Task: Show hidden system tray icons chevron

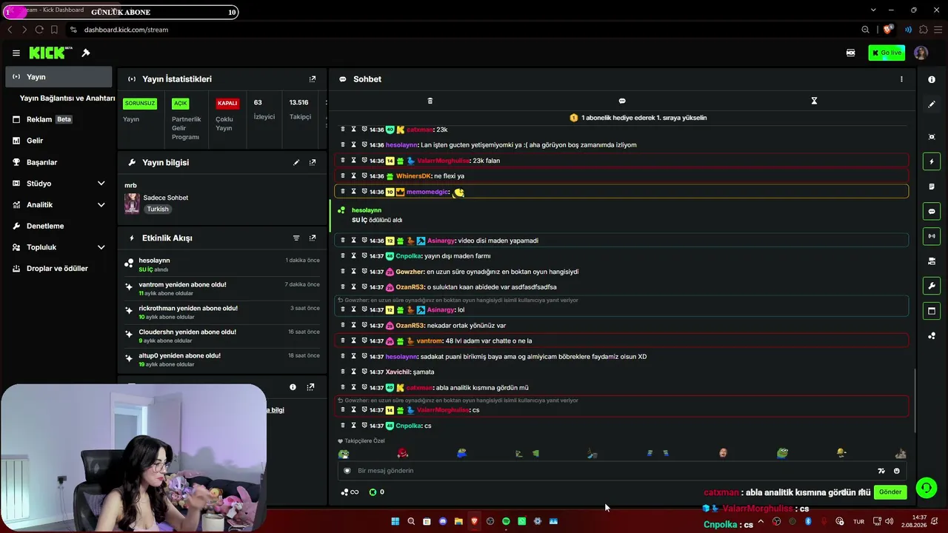Action: (x=761, y=521)
